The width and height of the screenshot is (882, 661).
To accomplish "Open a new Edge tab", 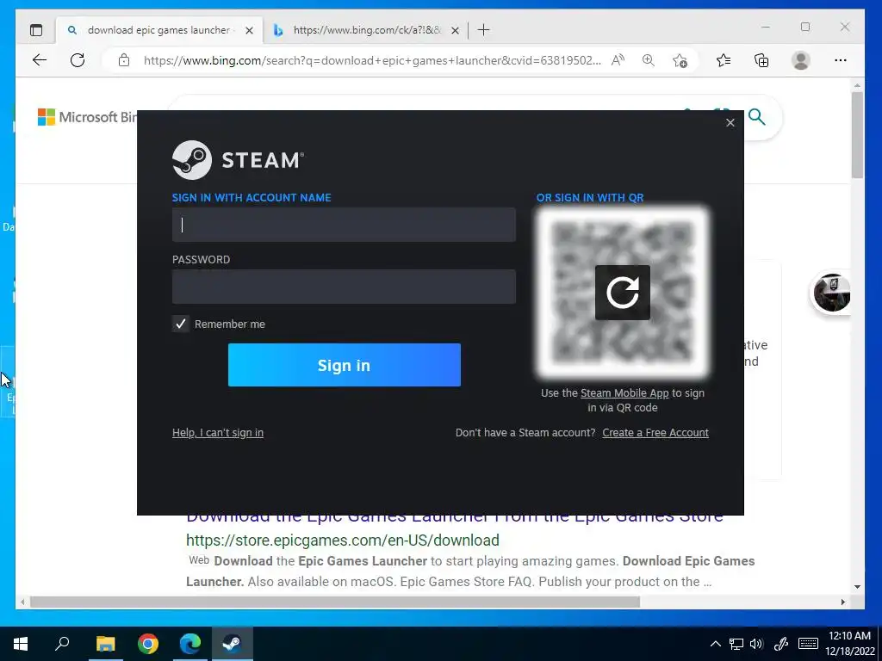I will click(483, 30).
